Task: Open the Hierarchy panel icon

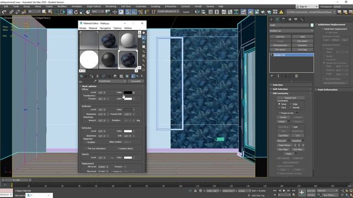Action: click(x=284, y=20)
